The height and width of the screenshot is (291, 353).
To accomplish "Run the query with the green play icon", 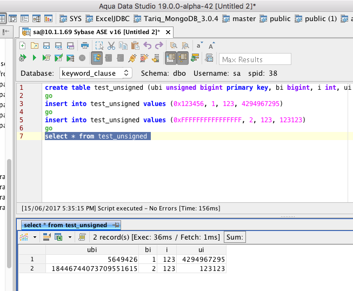I will (x=35, y=58).
